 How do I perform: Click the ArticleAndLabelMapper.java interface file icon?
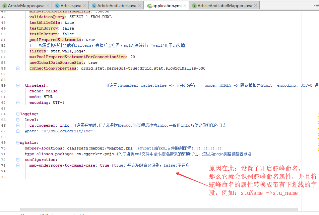194,6
